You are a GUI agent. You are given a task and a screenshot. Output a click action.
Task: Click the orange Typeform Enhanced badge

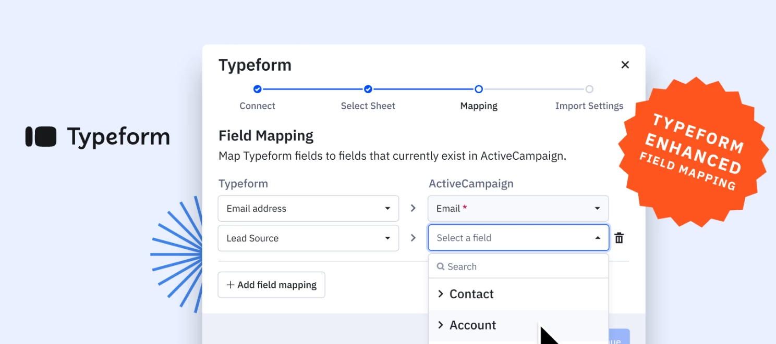(x=694, y=151)
